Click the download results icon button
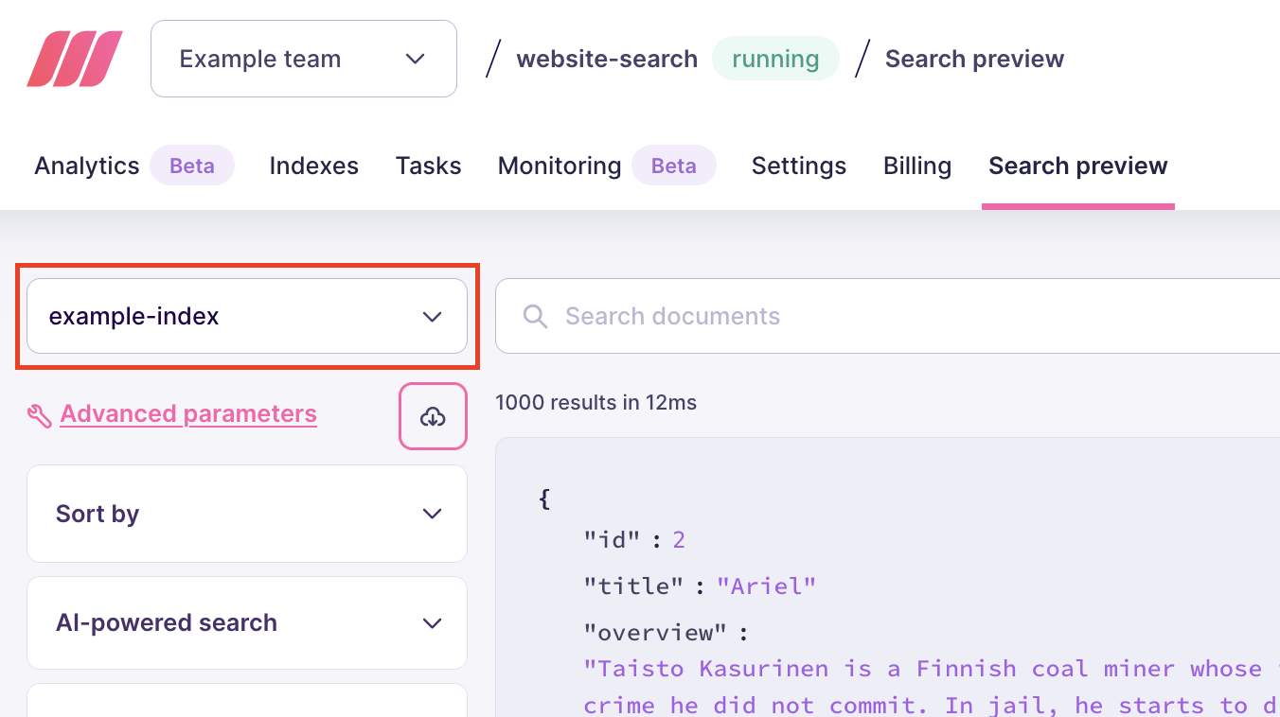 (x=433, y=416)
